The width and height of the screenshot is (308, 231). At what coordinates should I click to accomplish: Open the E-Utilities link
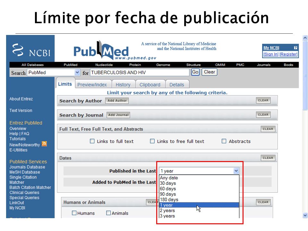point(19,150)
